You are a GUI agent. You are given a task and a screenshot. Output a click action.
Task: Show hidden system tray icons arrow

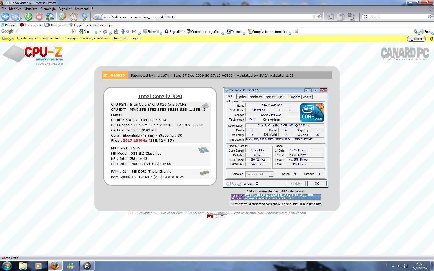(x=393, y=266)
